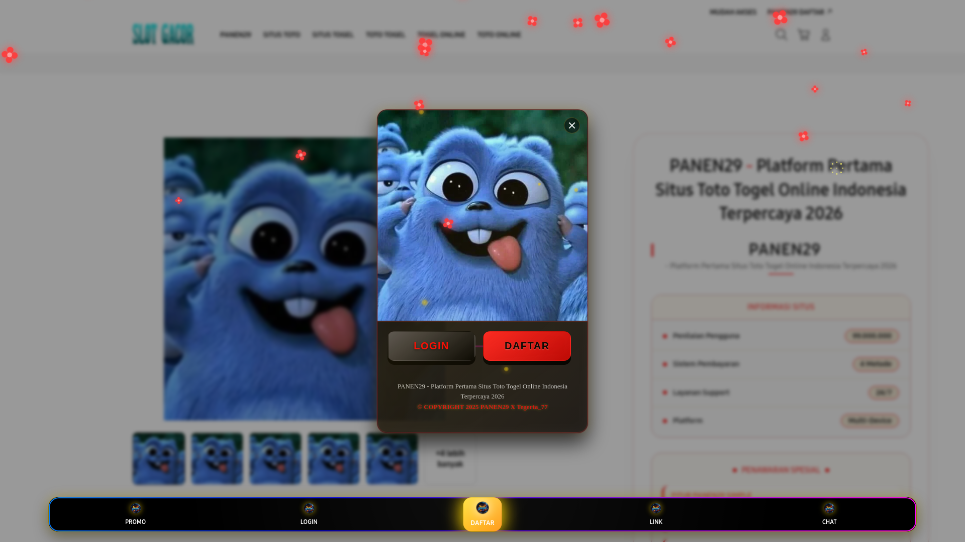This screenshot has width=965, height=542.
Task: Click the copyright PANEN29 X Tegerta_77 text
Action: click(x=482, y=407)
